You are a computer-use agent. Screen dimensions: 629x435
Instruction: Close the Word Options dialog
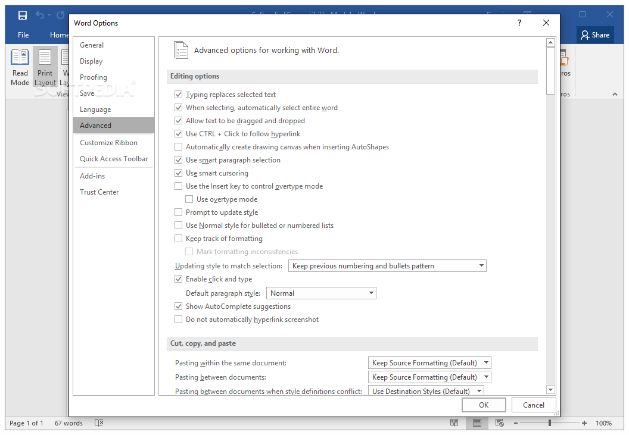pos(546,23)
